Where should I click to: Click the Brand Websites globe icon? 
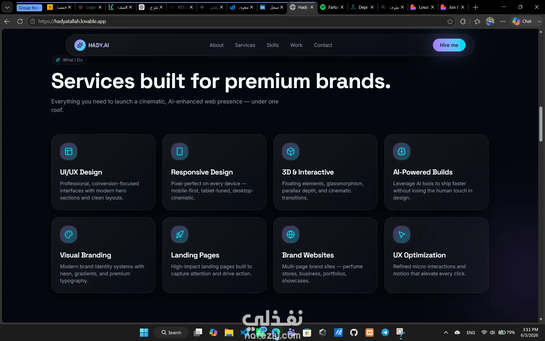pyautogui.click(x=291, y=234)
